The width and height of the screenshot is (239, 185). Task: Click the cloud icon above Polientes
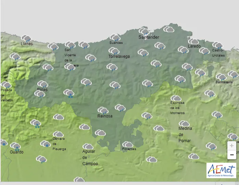pyautogui.click(x=128, y=144)
